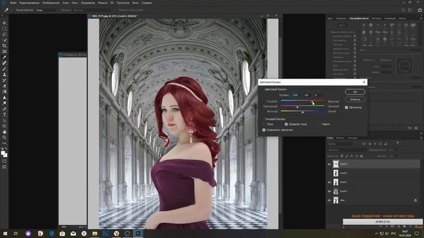424x238 pixels.
Task: Select the History Brush tool
Action: 5,80
